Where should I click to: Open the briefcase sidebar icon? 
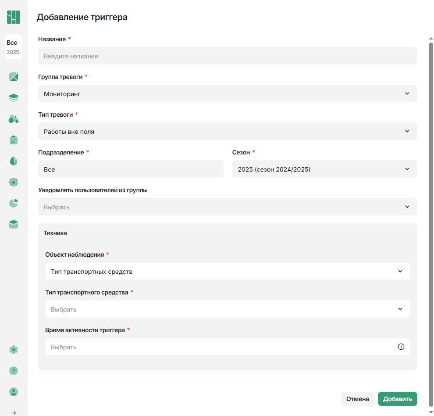coord(14,224)
